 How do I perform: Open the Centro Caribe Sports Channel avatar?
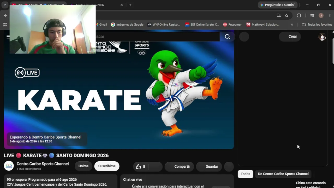tap(9, 166)
